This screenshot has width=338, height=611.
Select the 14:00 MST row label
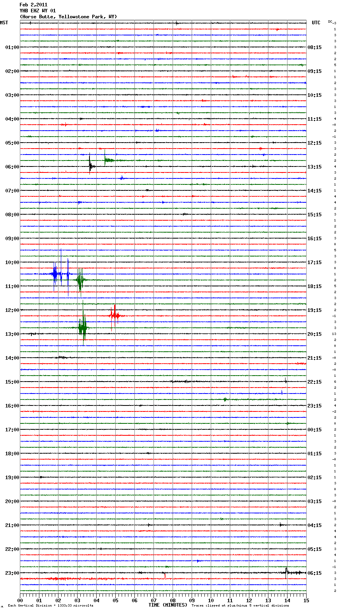[12, 358]
